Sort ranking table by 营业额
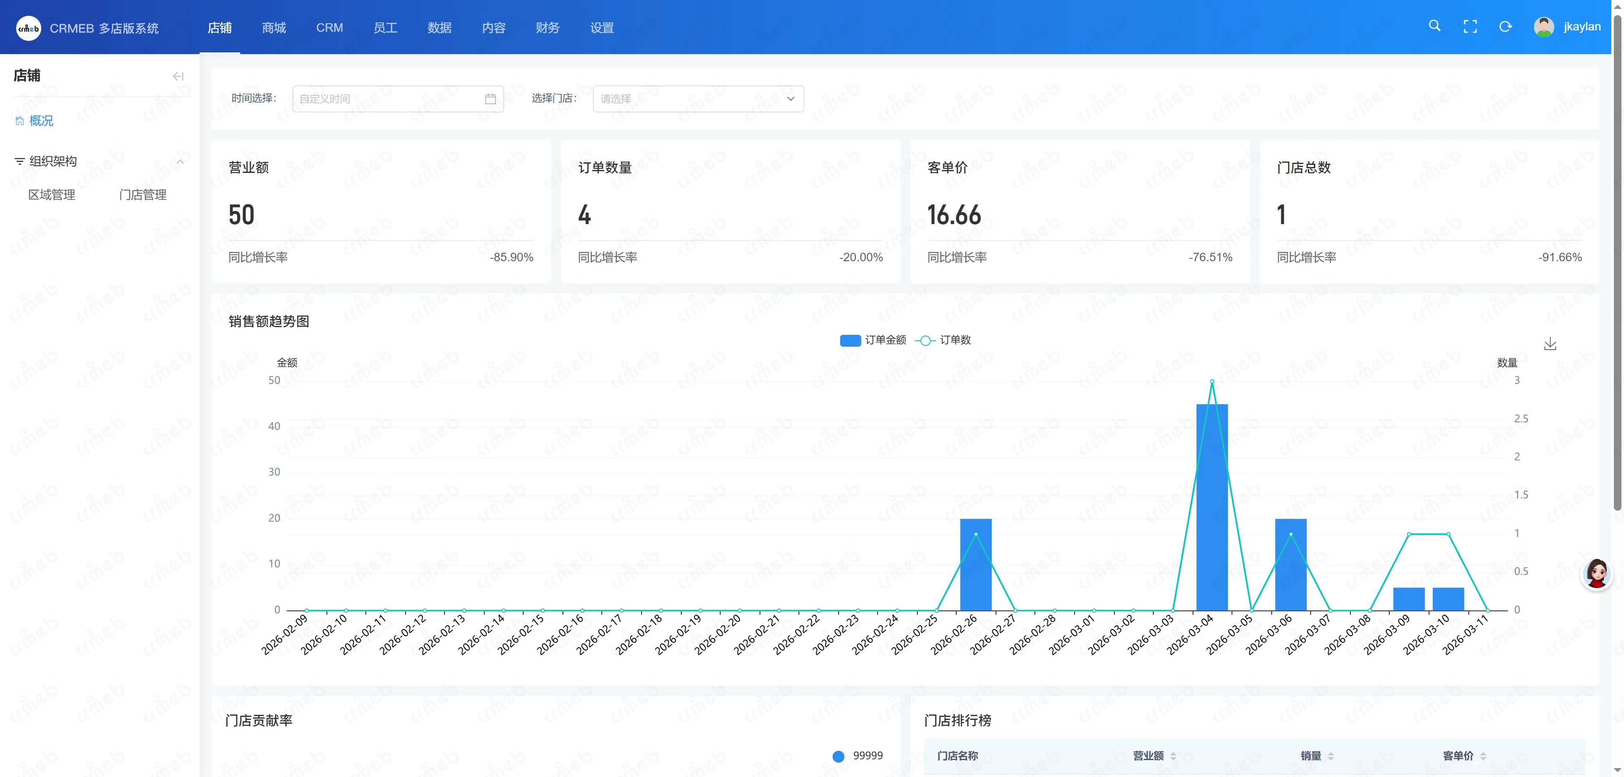The height and width of the screenshot is (777, 1624). point(1173,756)
